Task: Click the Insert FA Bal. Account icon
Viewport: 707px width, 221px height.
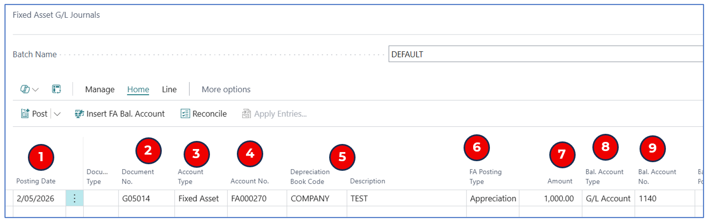Action: click(x=79, y=114)
